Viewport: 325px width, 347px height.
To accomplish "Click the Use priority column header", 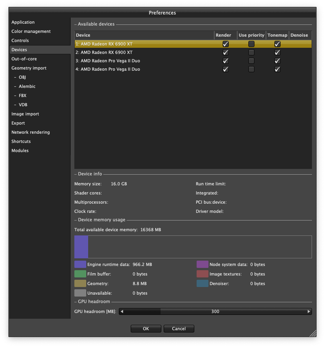I will 251,35.
